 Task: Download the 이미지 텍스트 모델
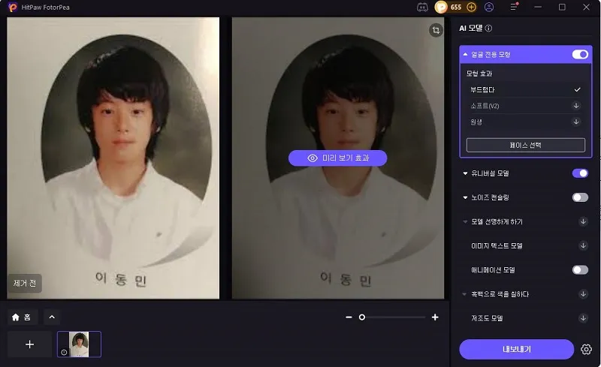click(x=583, y=245)
